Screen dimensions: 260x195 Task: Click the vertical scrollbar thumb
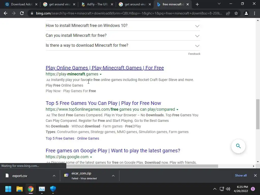(258, 114)
